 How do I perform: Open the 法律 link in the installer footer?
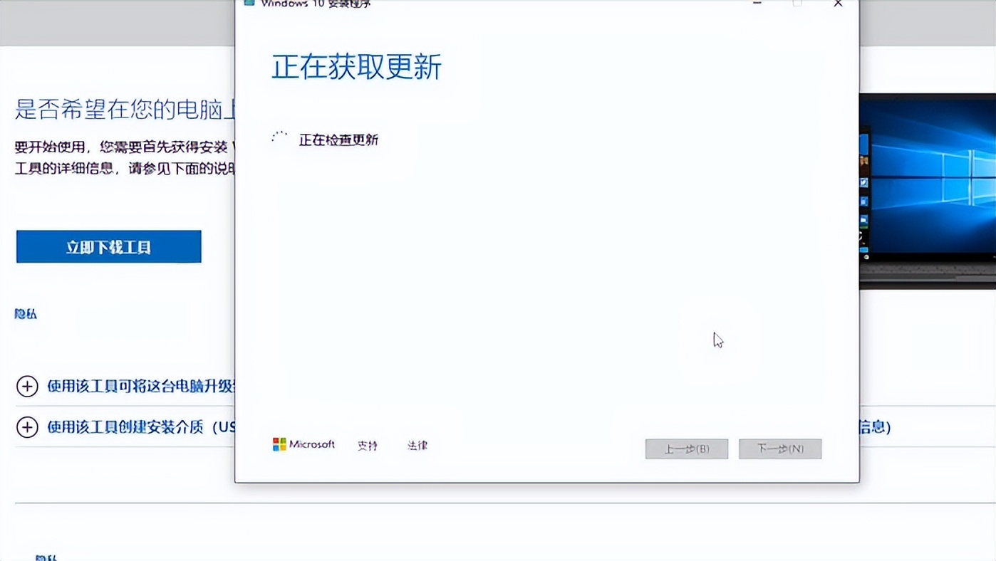(x=416, y=445)
